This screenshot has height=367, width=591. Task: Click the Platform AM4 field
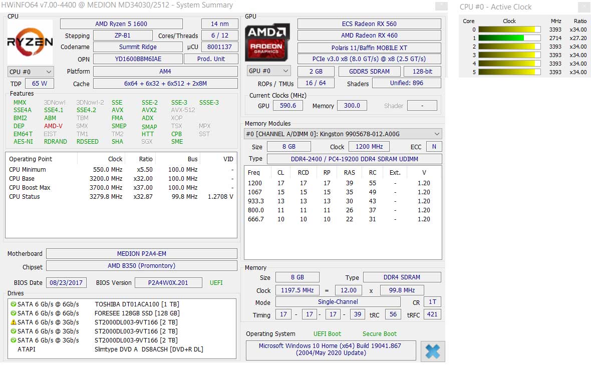tap(165, 71)
